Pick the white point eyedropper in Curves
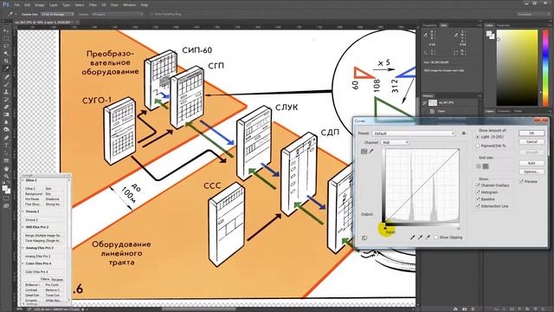The width and height of the screenshot is (554, 312). (x=428, y=237)
